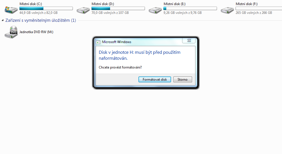Click Storno to cancel formatting
This screenshot has height=154, width=282.
(x=182, y=80)
